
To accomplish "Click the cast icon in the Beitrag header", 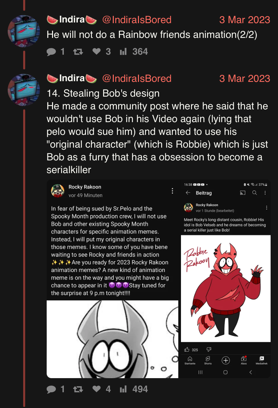I will click(x=242, y=193).
